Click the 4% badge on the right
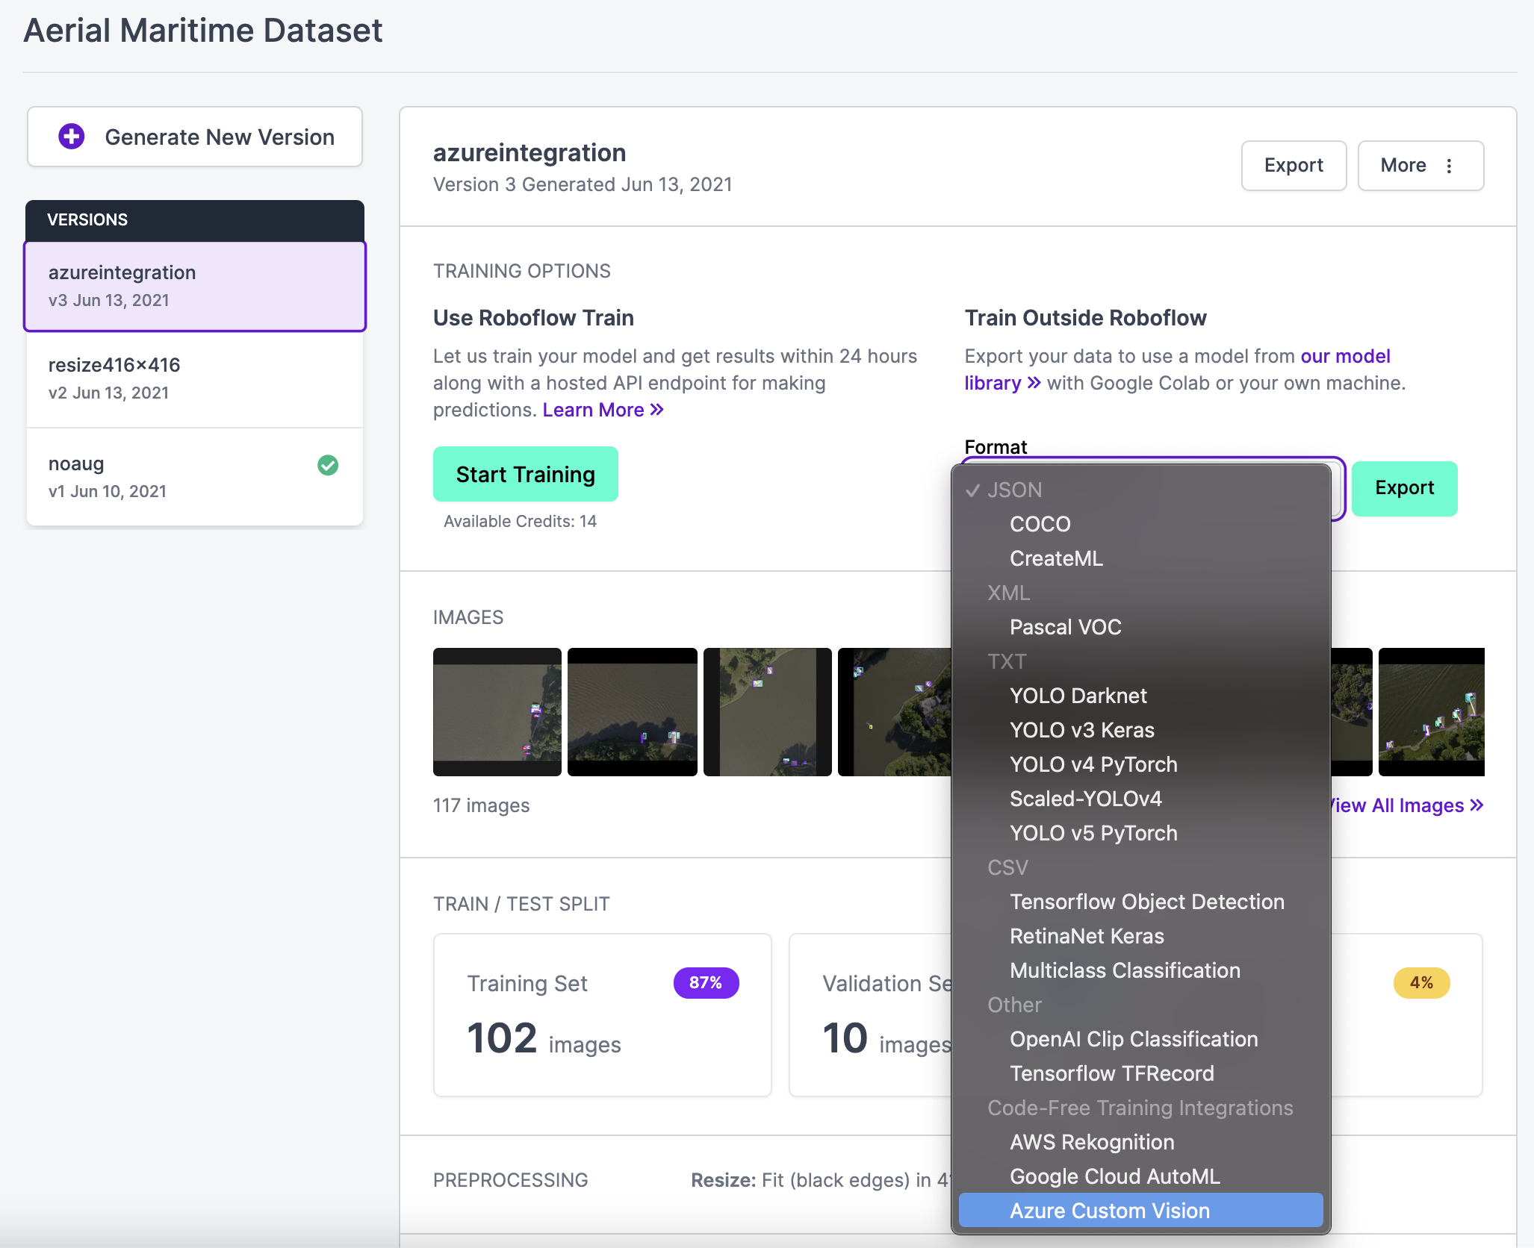The height and width of the screenshot is (1248, 1534). click(x=1422, y=983)
